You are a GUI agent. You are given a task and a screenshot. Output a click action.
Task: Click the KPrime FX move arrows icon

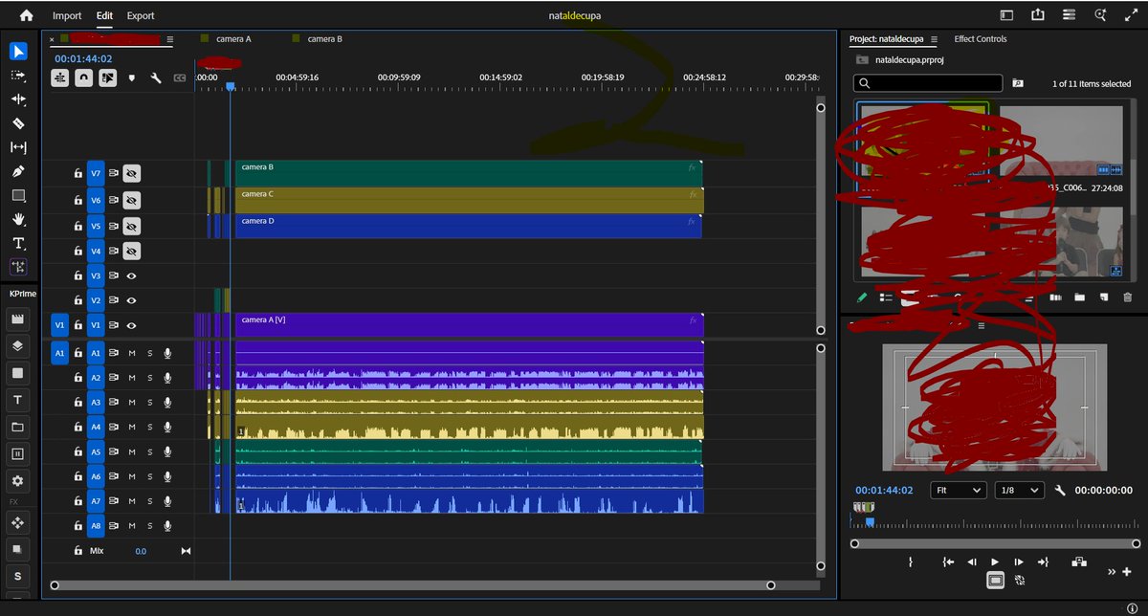18,522
